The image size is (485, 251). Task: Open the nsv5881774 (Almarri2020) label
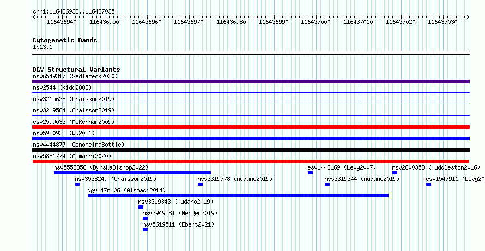[72, 156]
